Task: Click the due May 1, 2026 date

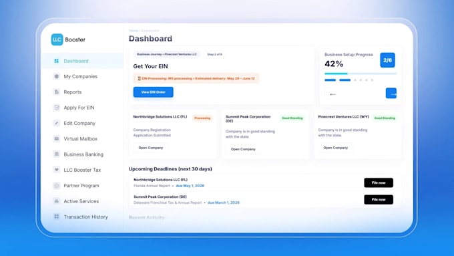Action: (190, 186)
